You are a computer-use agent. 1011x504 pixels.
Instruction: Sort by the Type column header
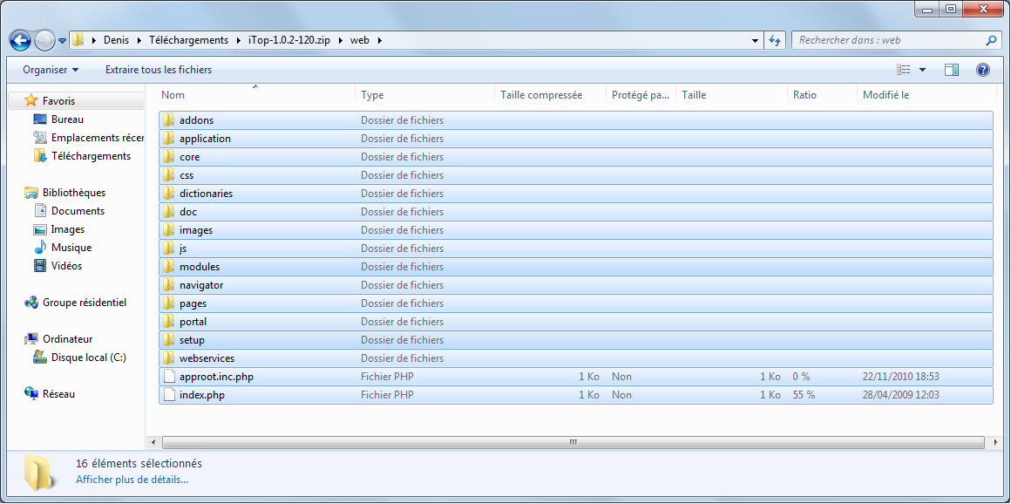point(372,95)
